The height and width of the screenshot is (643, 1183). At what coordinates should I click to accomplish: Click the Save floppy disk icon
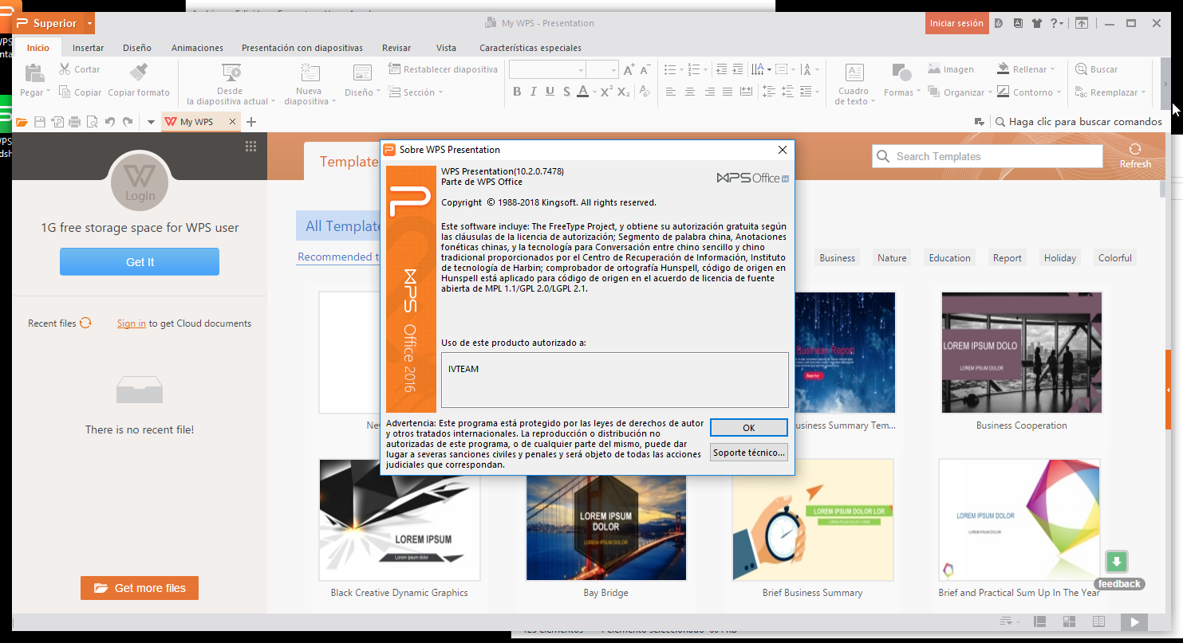[39, 122]
